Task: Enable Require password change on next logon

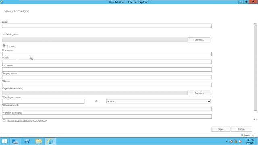Action: (4, 121)
